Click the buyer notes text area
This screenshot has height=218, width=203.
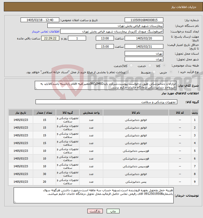[94, 195]
